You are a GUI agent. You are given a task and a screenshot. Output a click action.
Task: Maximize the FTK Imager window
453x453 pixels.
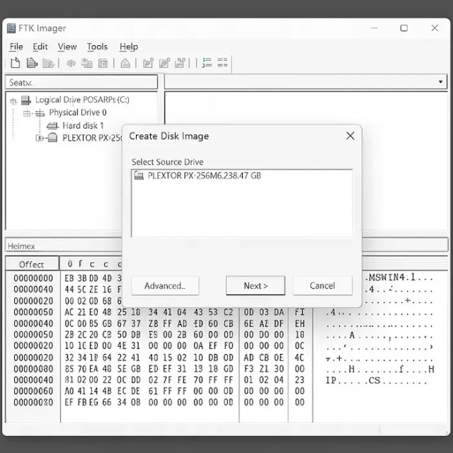[404, 28]
